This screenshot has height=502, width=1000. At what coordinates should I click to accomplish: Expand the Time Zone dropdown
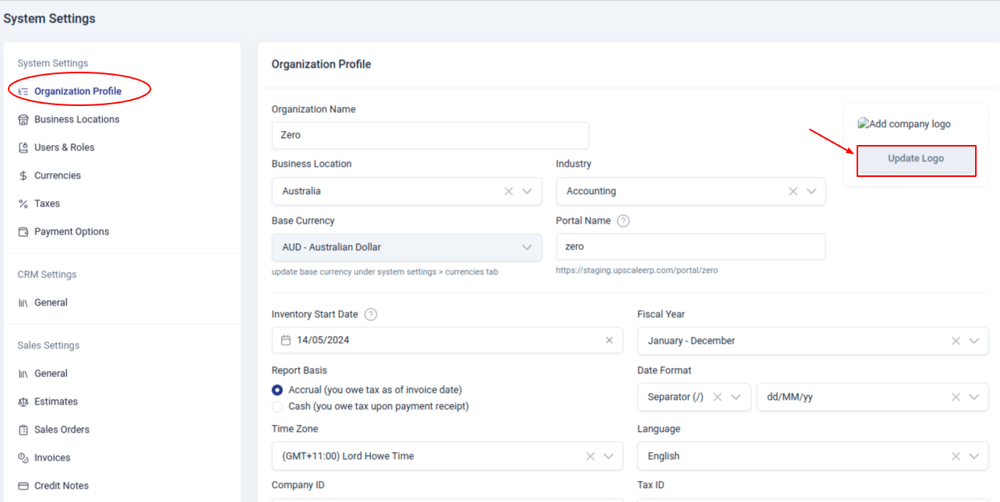[x=608, y=456]
